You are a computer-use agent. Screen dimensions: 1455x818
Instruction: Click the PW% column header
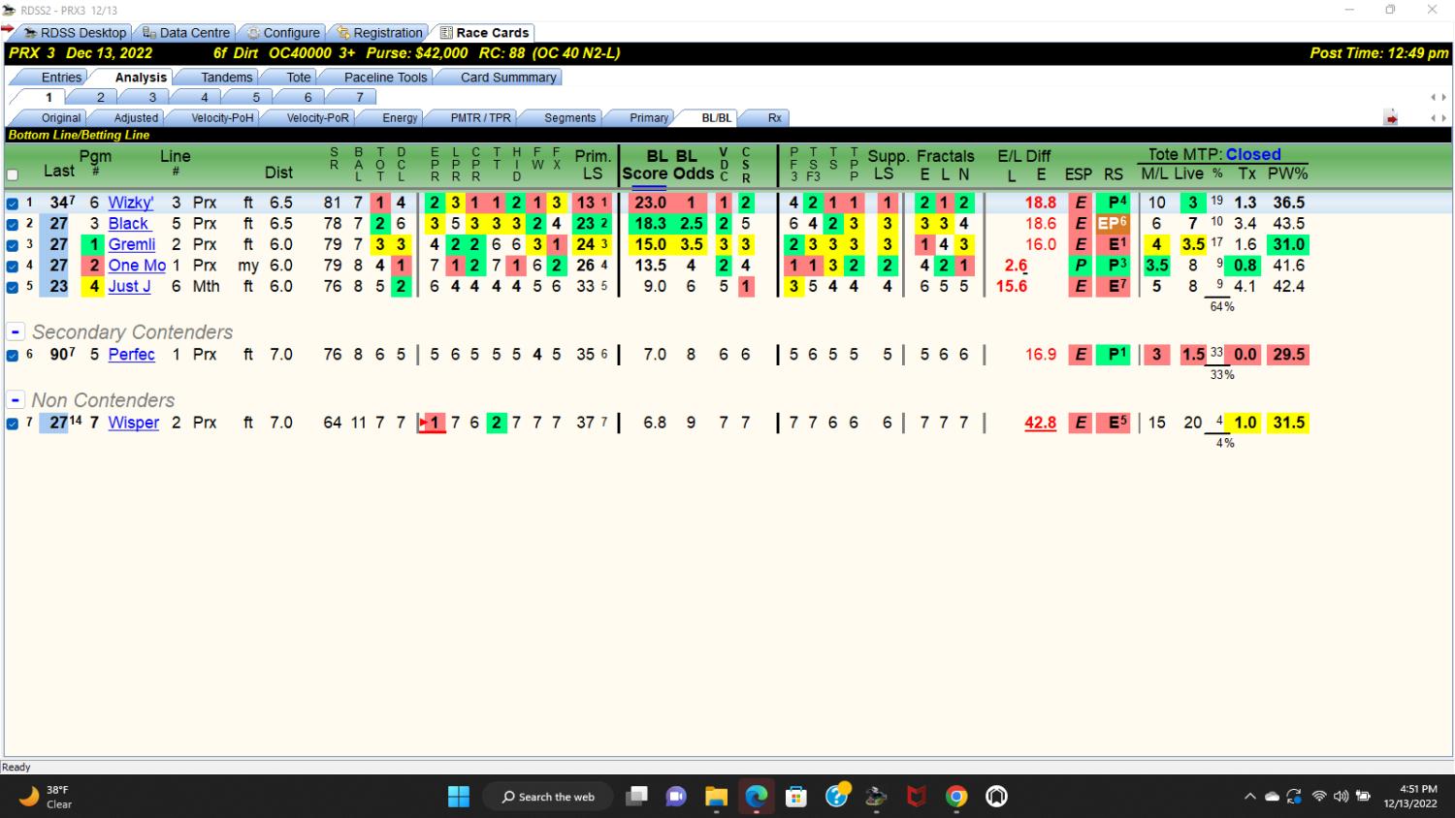(x=1287, y=173)
